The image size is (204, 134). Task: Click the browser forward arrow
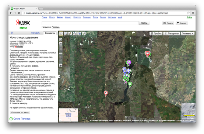[x=15, y=13]
